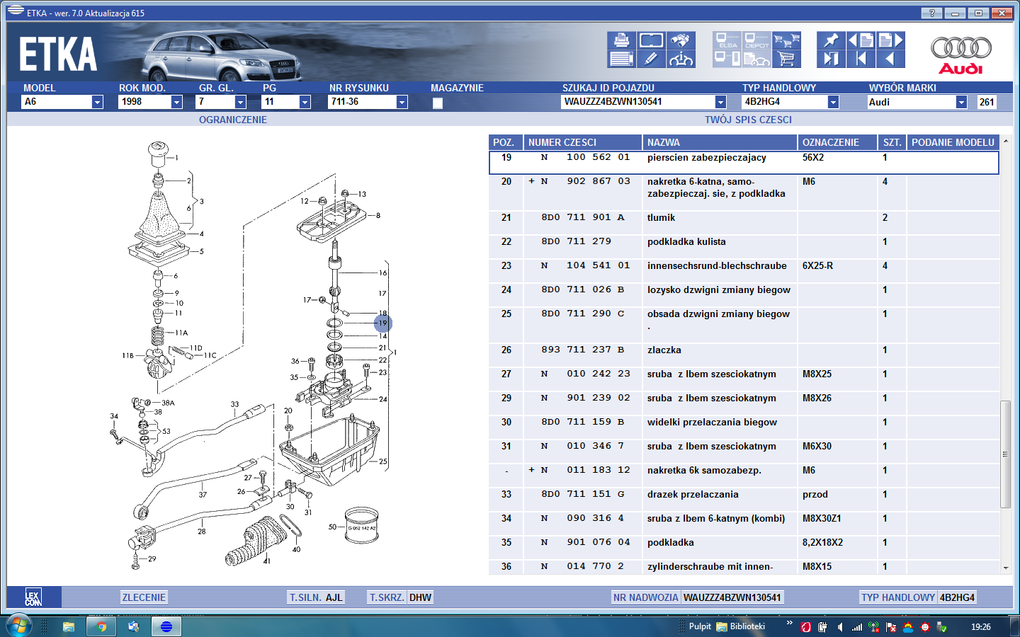Click the NAZWA column header

(x=720, y=142)
